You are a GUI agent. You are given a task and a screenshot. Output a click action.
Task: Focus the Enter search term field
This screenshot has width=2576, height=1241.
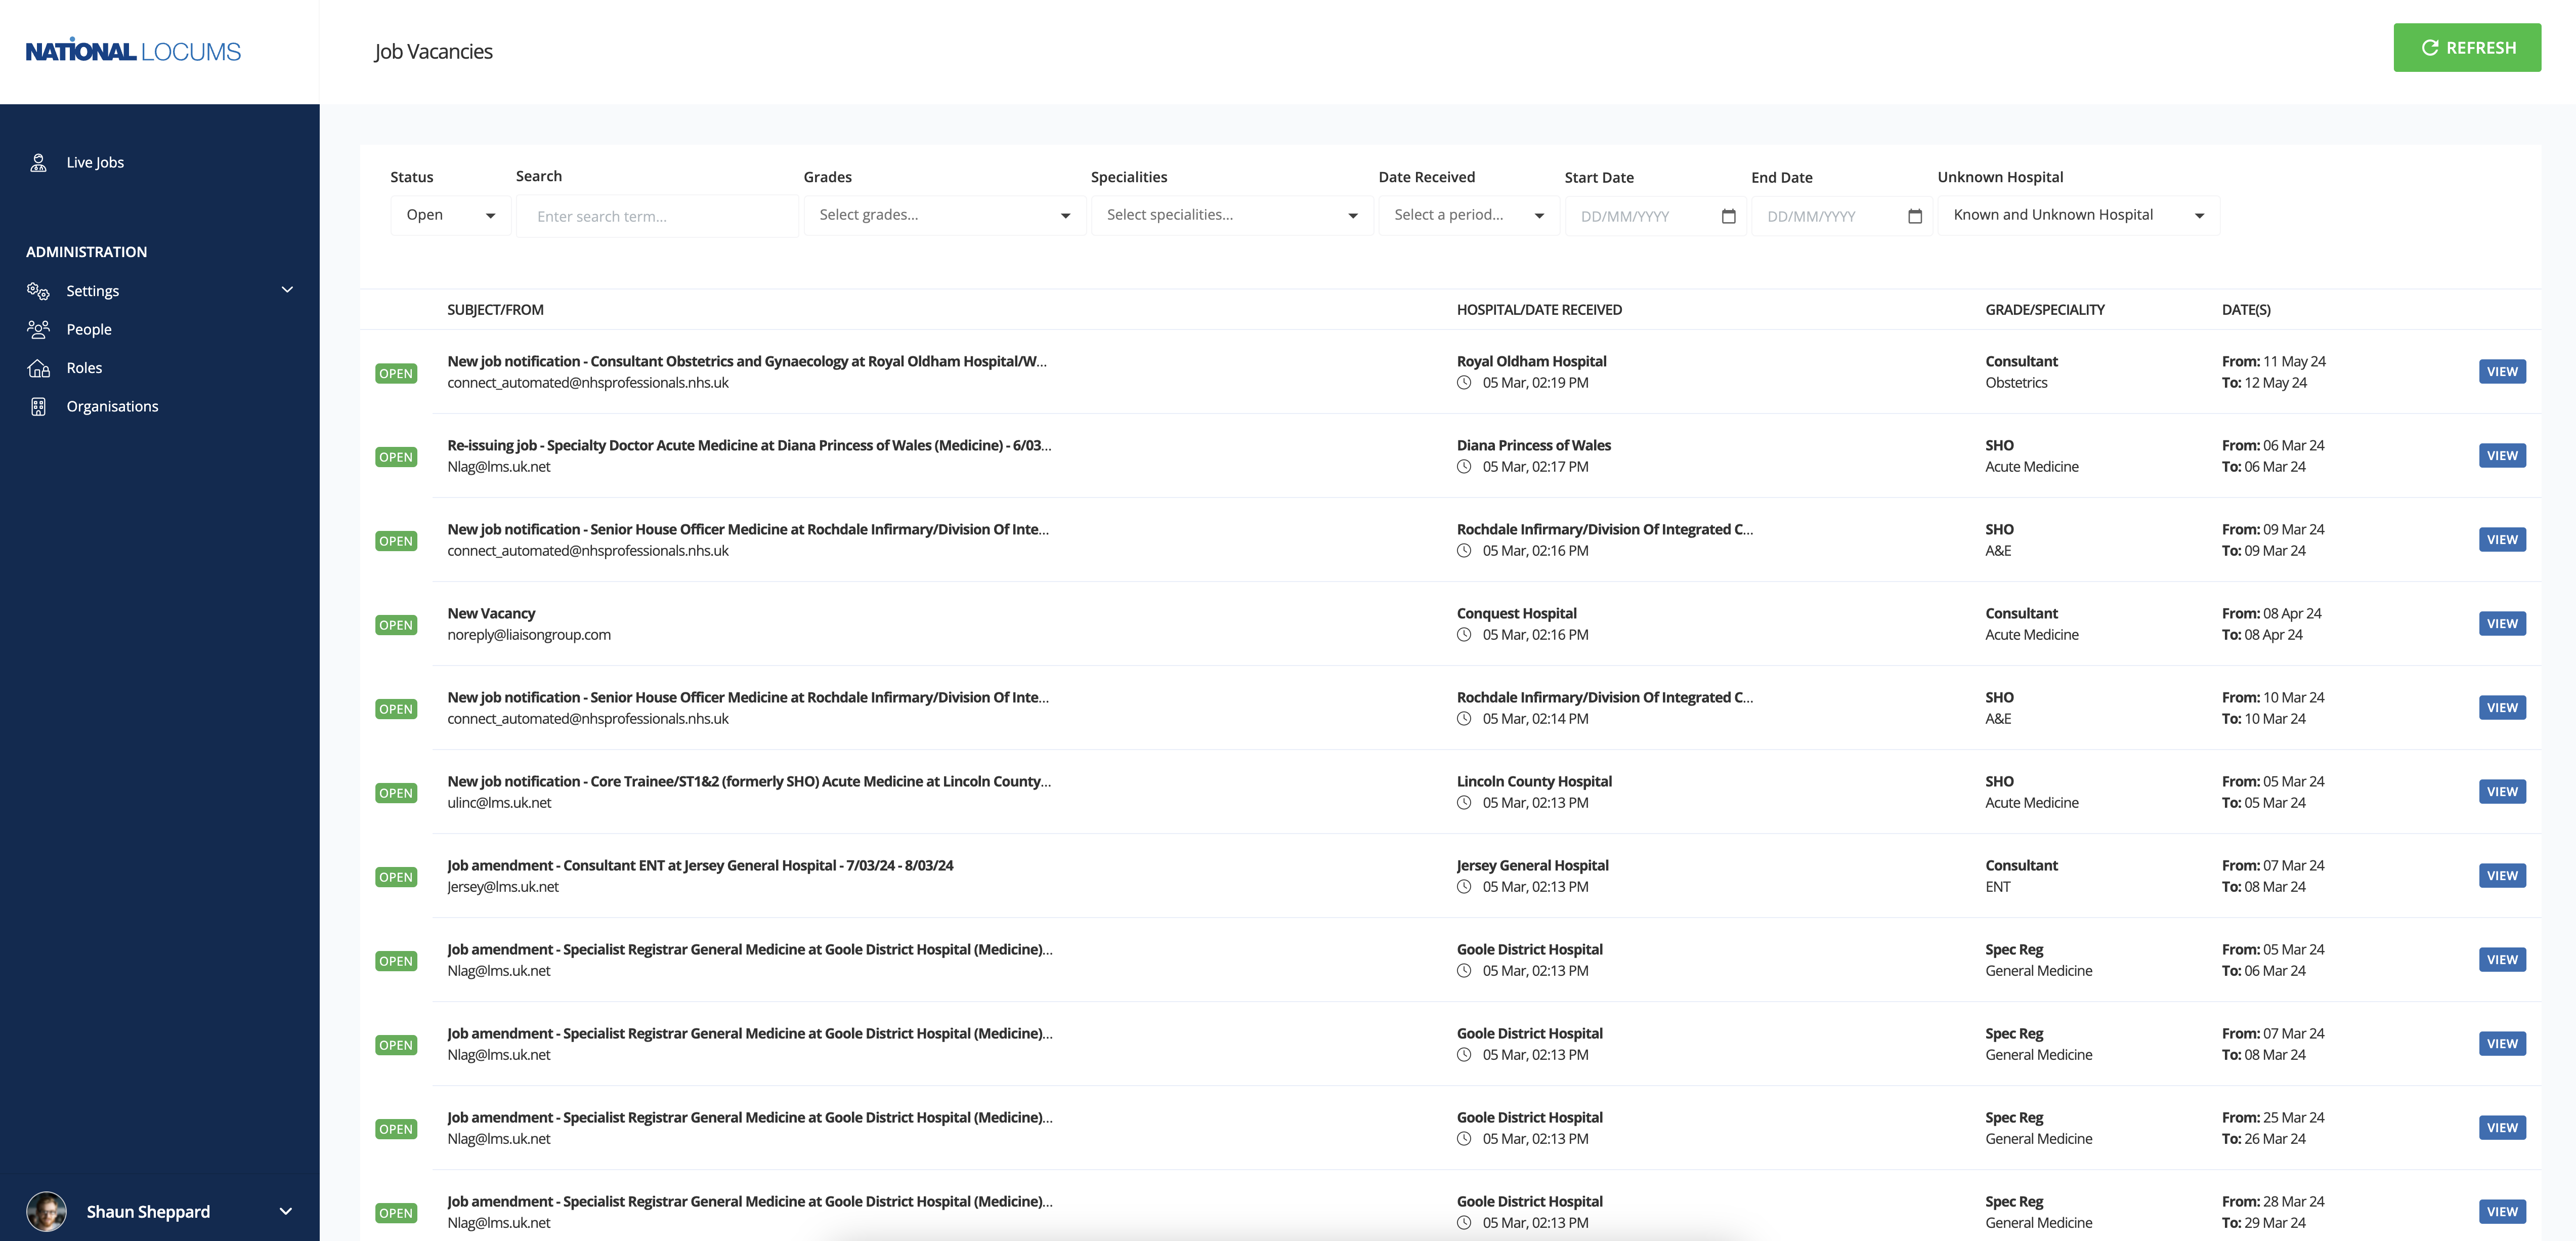pos(657,216)
